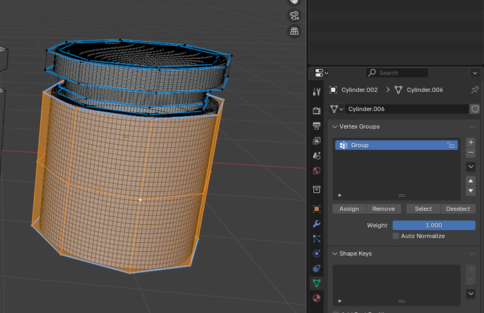Viewport: 484px width, 313px height.
Task: Toggle fake user shield for Cylinder.006
Action: (x=475, y=109)
